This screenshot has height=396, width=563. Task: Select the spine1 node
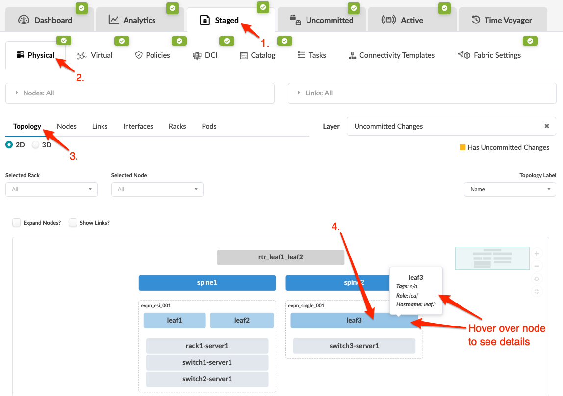[x=207, y=283]
